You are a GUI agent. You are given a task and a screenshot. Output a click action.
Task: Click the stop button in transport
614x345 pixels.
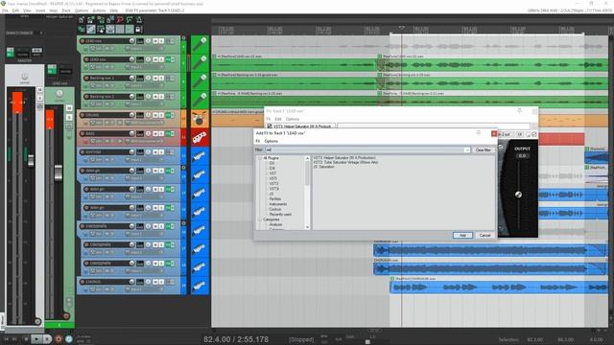pos(26,339)
